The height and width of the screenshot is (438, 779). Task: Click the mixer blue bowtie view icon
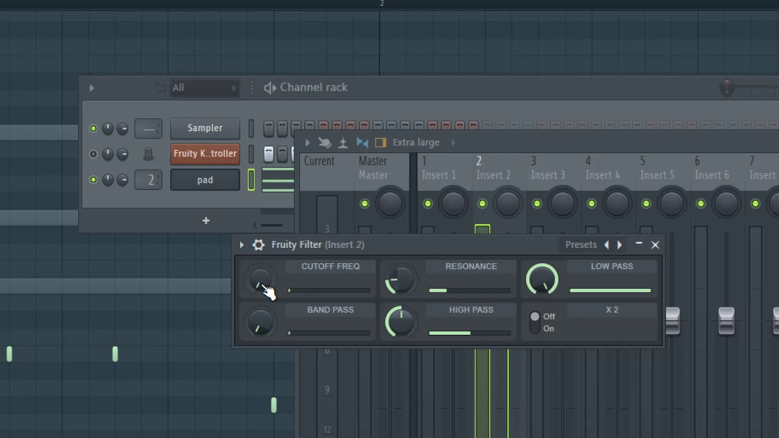[x=362, y=142]
